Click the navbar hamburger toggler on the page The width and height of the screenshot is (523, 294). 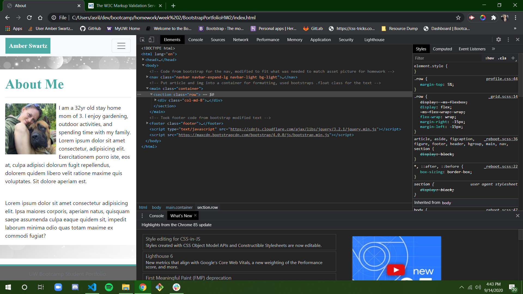(121, 46)
